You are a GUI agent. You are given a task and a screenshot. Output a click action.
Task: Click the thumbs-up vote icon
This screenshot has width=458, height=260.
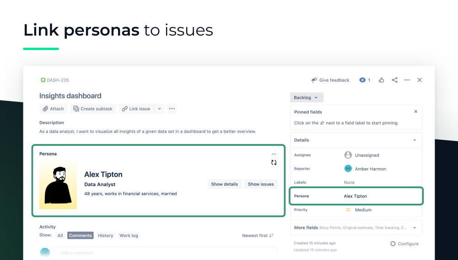382,80
